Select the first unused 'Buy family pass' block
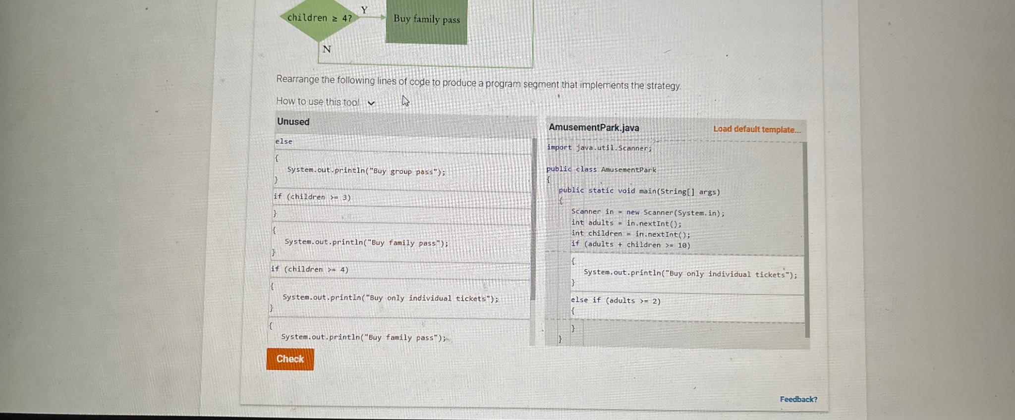1015x420 pixels. pyautogui.click(x=400, y=242)
